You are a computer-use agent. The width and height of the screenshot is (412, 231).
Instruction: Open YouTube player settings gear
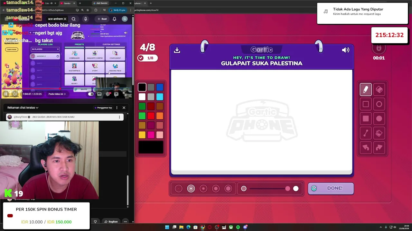tap(108, 94)
